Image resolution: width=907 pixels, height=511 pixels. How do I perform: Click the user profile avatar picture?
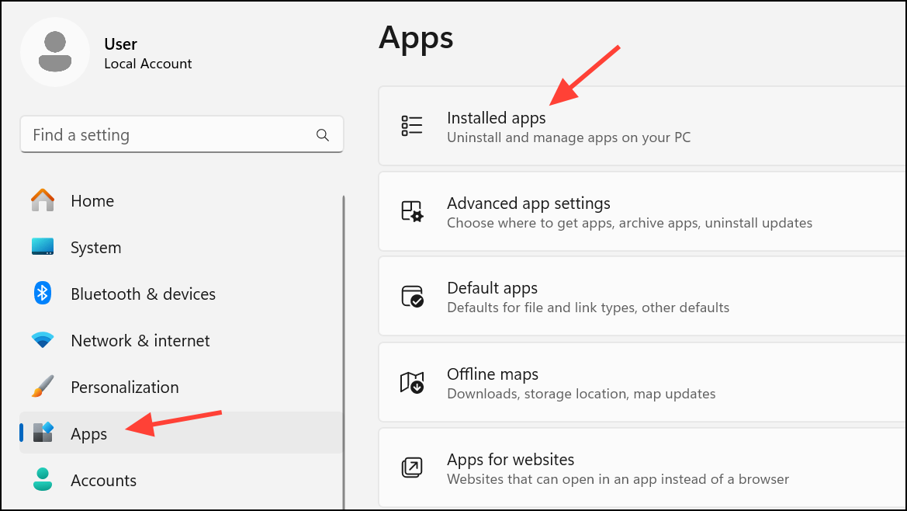(x=55, y=52)
